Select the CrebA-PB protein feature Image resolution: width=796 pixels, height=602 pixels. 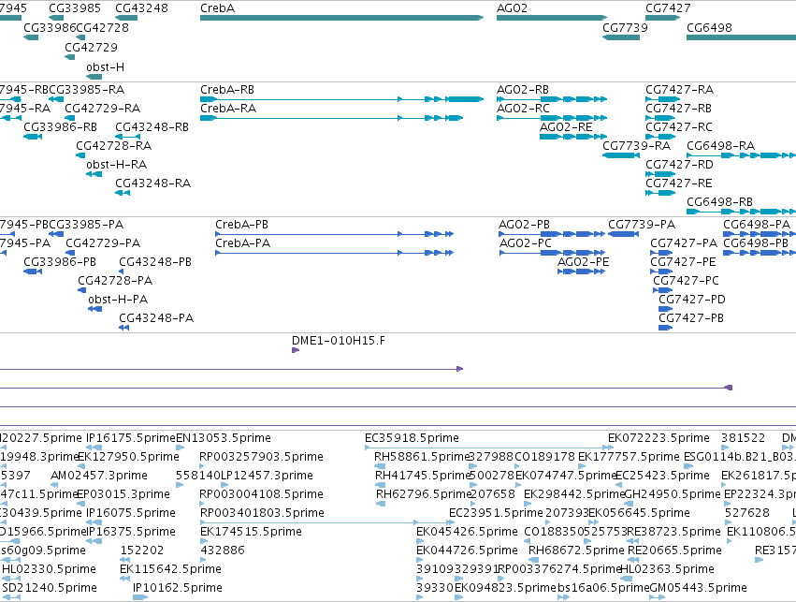coord(334,234)
